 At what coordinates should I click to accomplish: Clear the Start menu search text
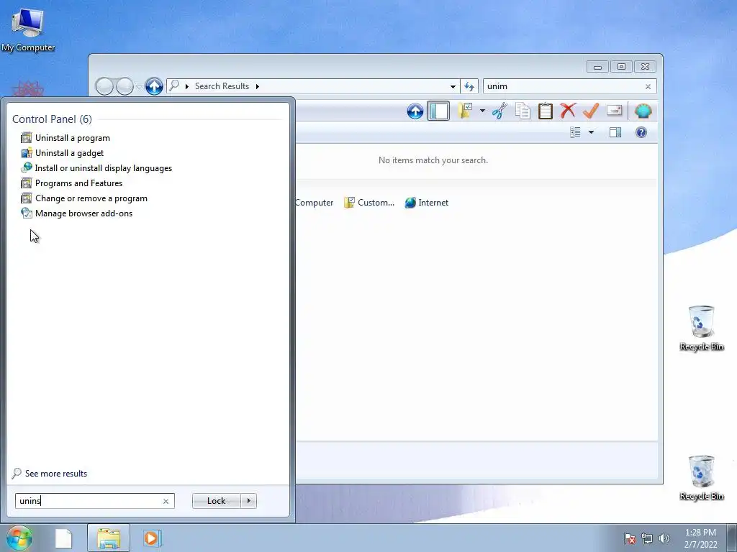(166, 501)
